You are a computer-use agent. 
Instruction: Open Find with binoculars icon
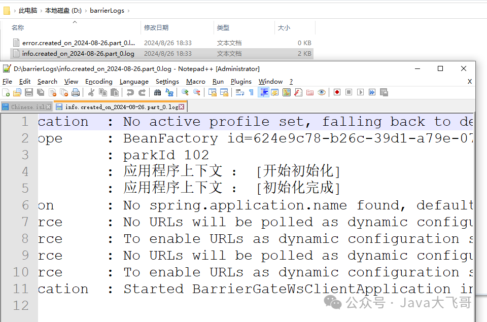157,92
